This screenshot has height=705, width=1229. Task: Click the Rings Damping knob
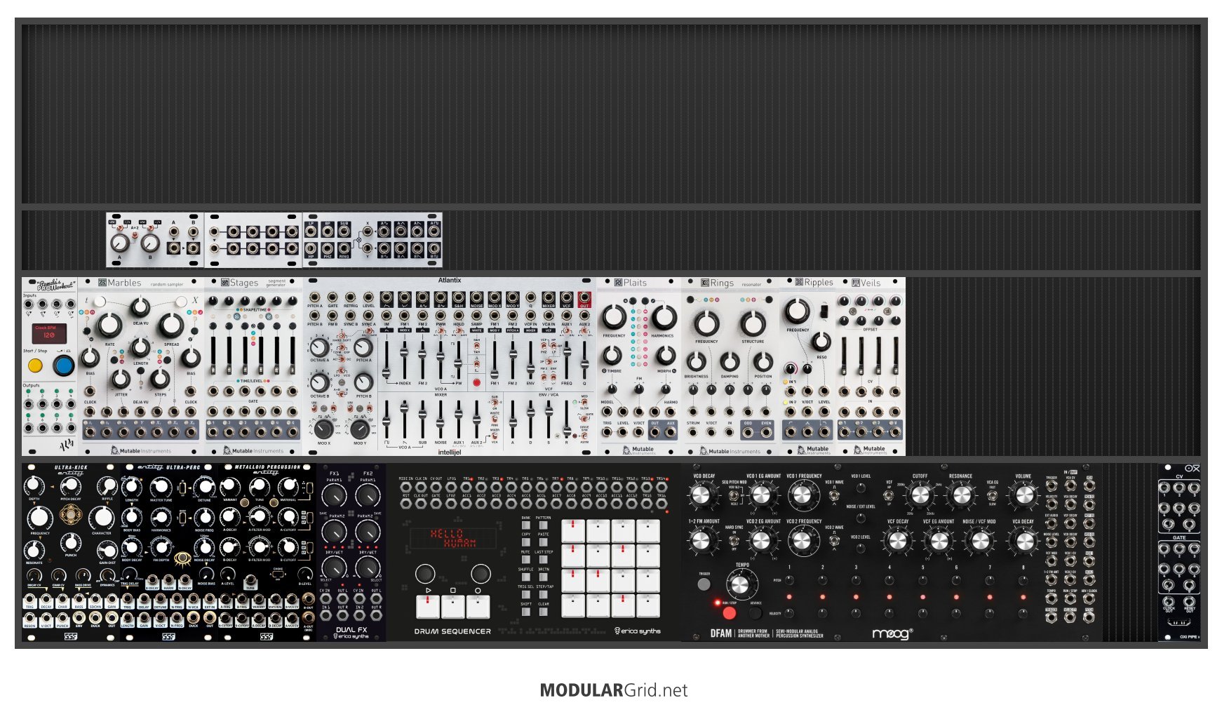(730, 362)
